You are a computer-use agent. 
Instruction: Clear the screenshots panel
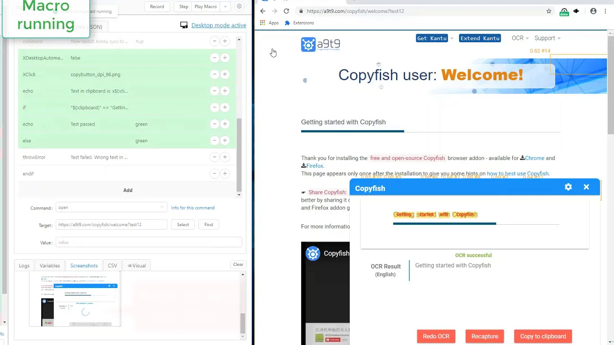point(238,264)
